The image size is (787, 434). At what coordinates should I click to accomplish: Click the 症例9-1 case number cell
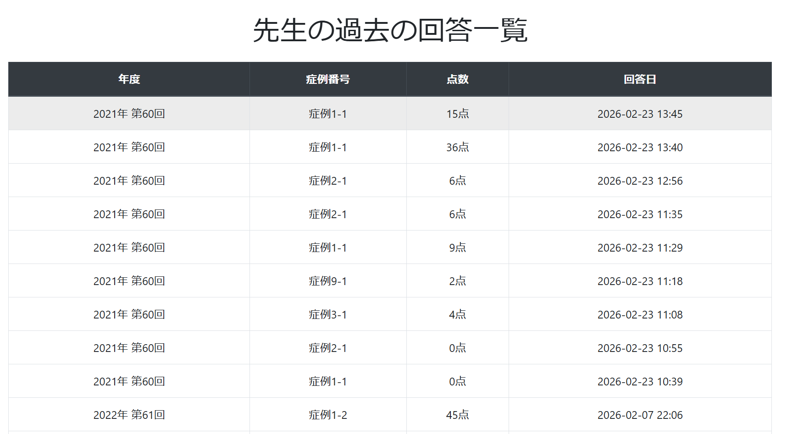click(x=327, y=281)
